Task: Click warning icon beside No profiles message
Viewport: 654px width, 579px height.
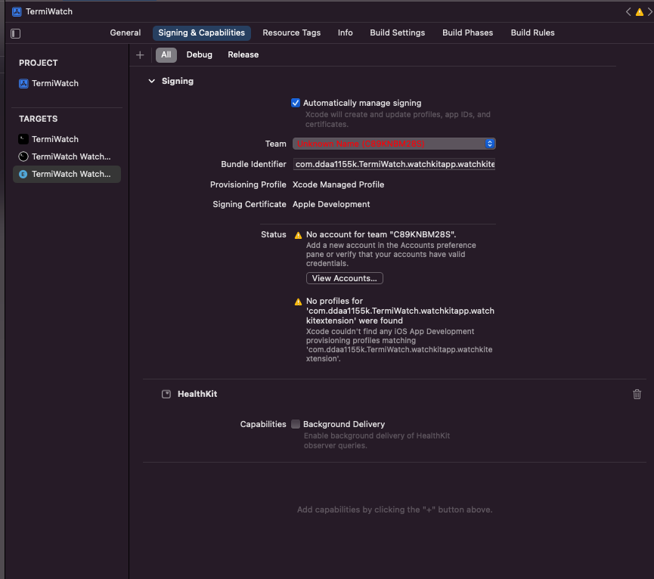Action: 298,302
